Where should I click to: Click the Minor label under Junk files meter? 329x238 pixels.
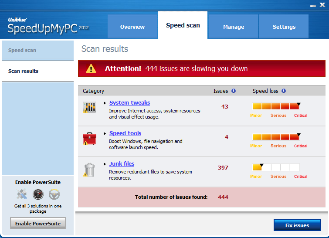coord(256,176)
